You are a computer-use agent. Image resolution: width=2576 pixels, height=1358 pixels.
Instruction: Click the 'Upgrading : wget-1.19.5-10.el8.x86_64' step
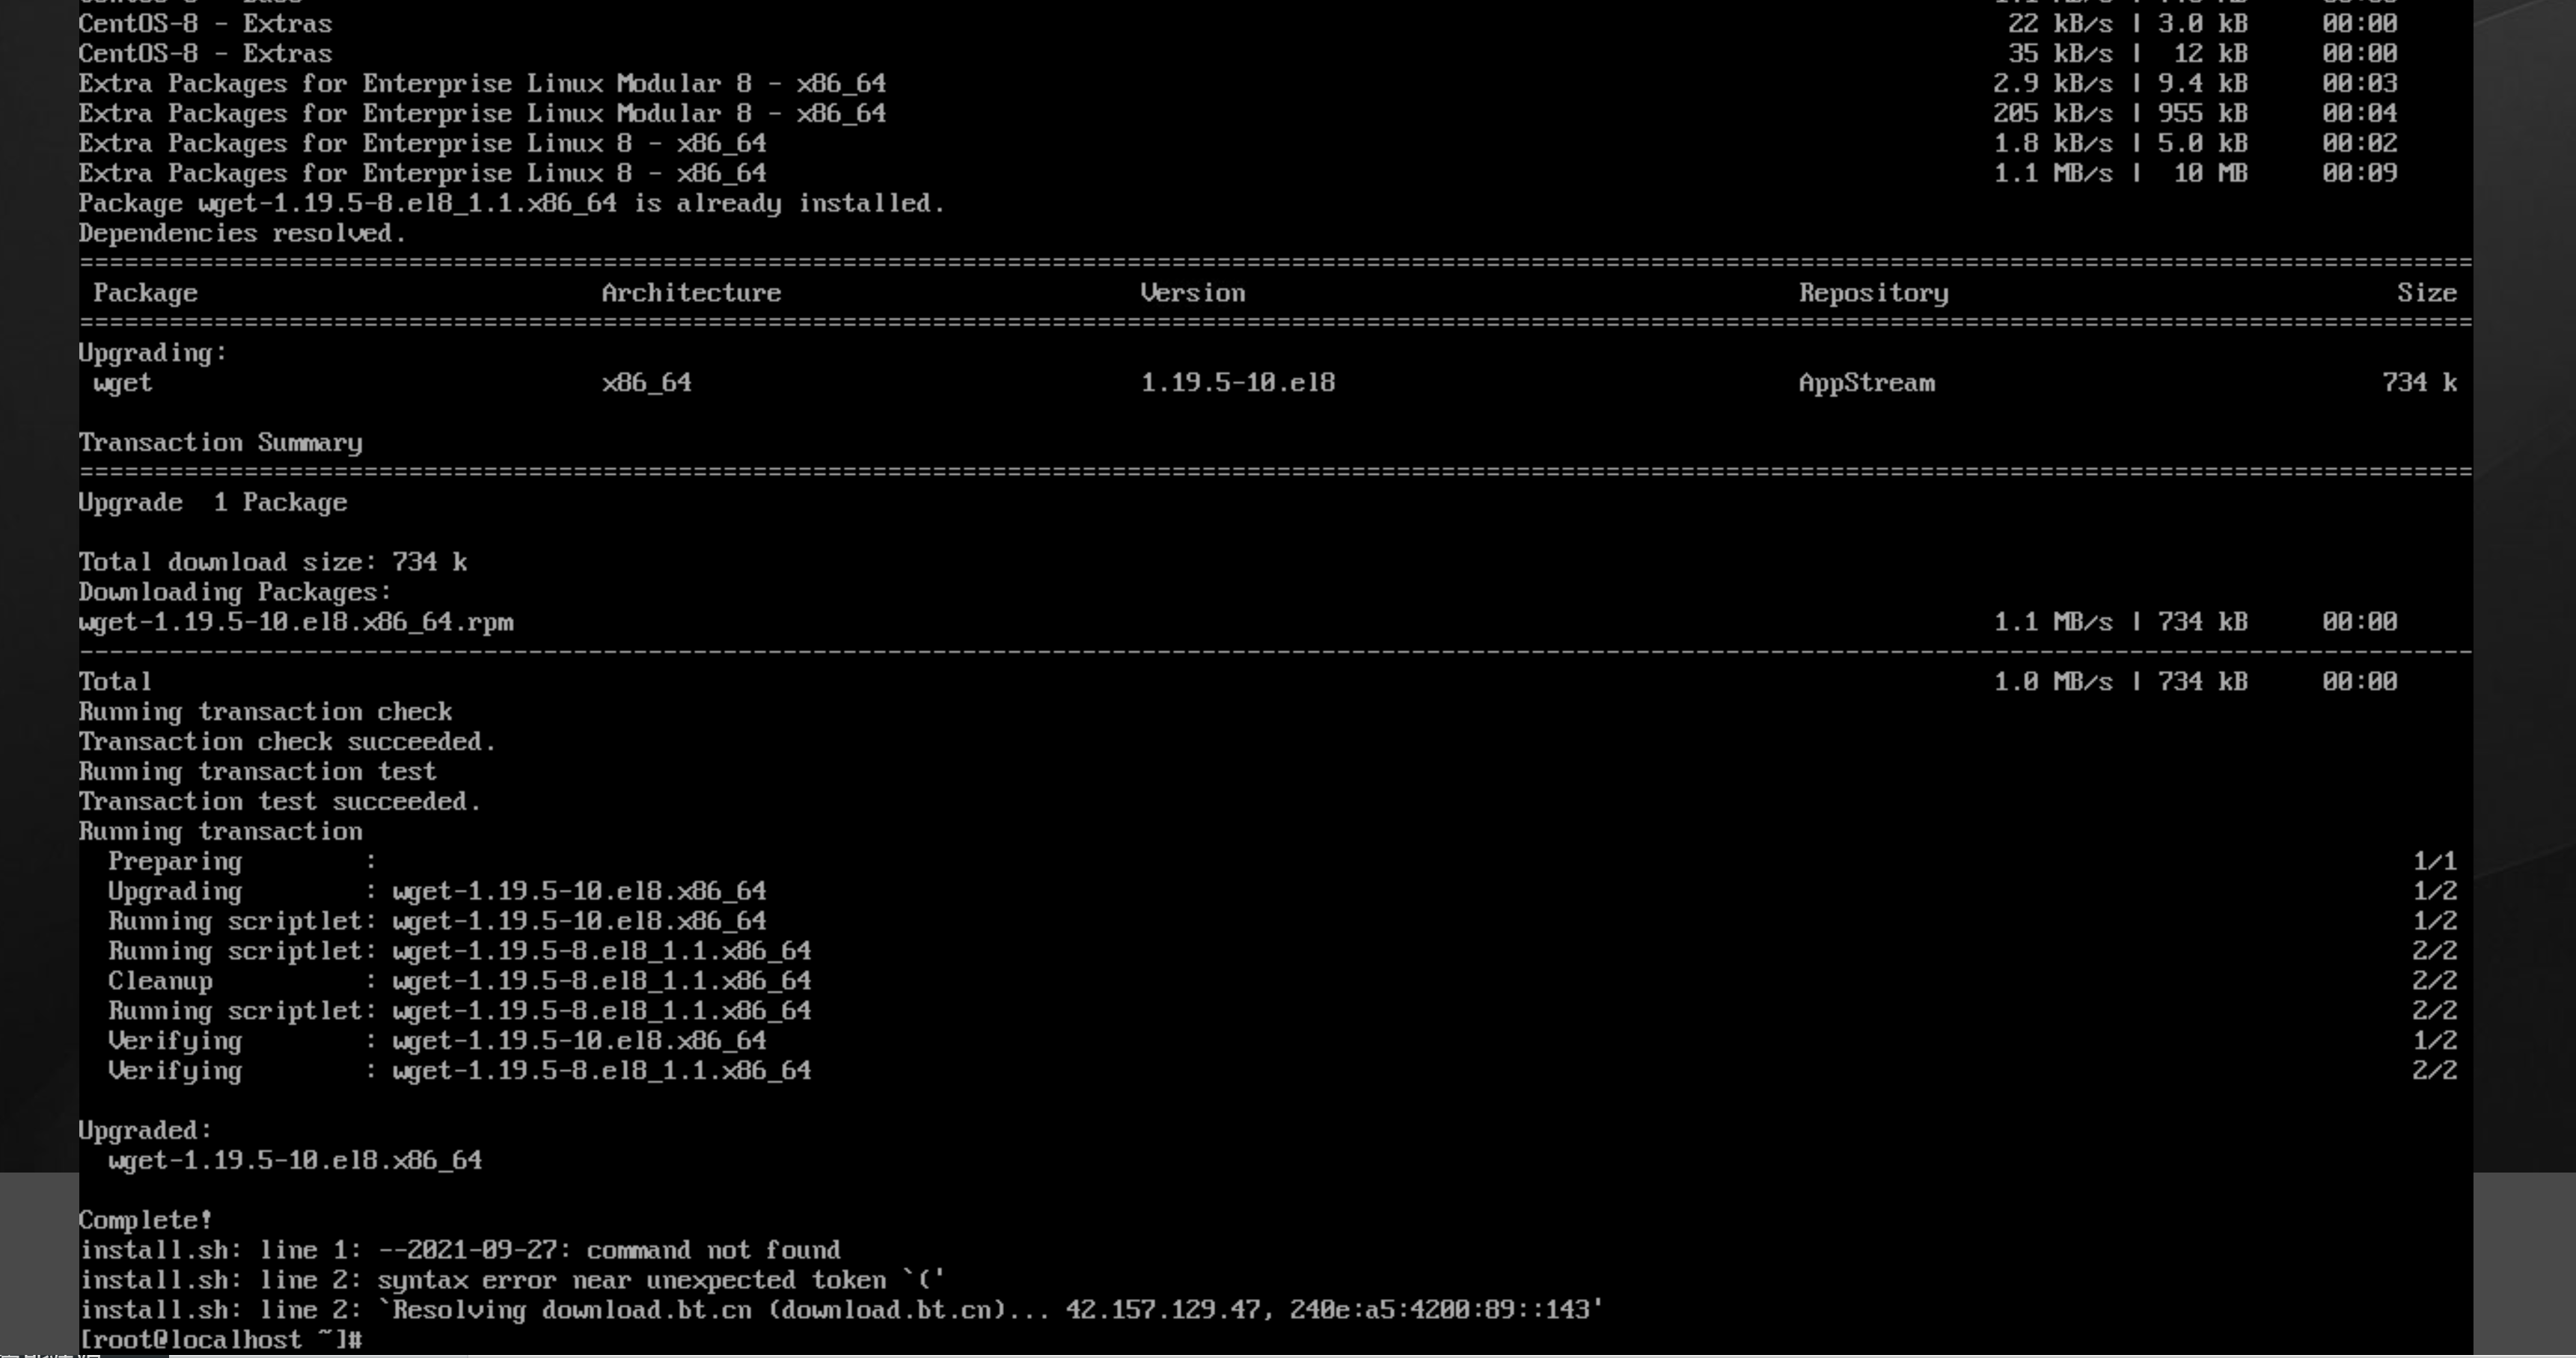pyautogui.click(x=437, y=891)
